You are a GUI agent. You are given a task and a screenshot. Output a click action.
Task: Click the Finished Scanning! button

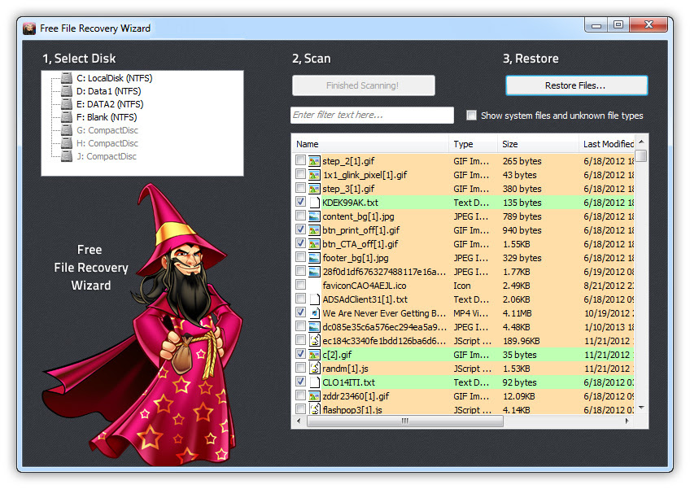(x=363, y=85)
